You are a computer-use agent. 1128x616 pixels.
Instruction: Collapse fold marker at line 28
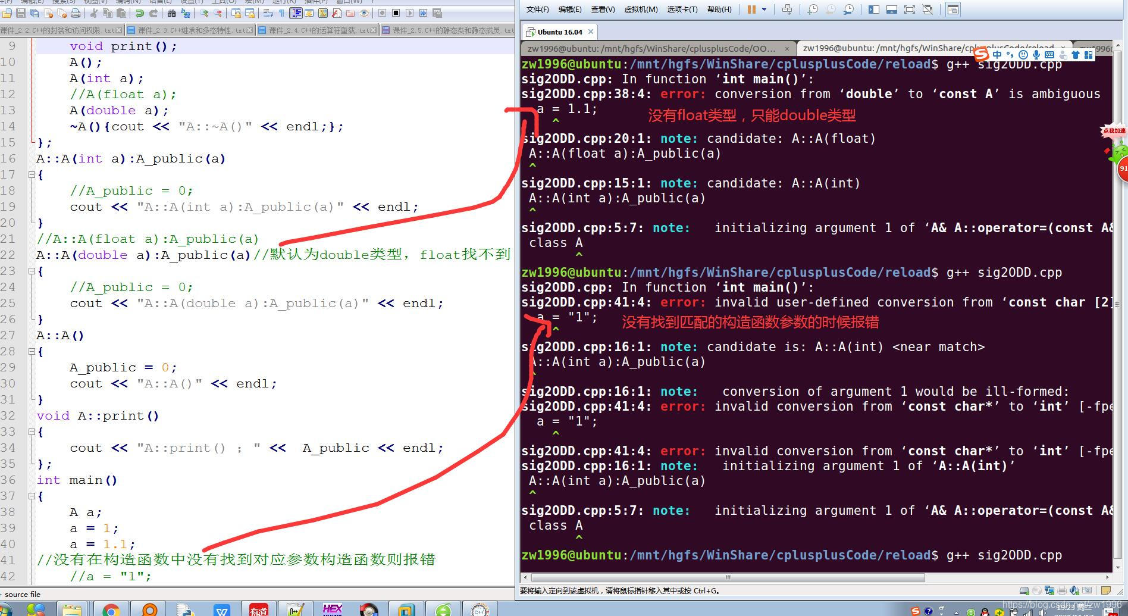(32, 352)
